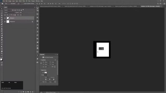Hide the Rectangle 1 layer

click(x=5, y=18)
